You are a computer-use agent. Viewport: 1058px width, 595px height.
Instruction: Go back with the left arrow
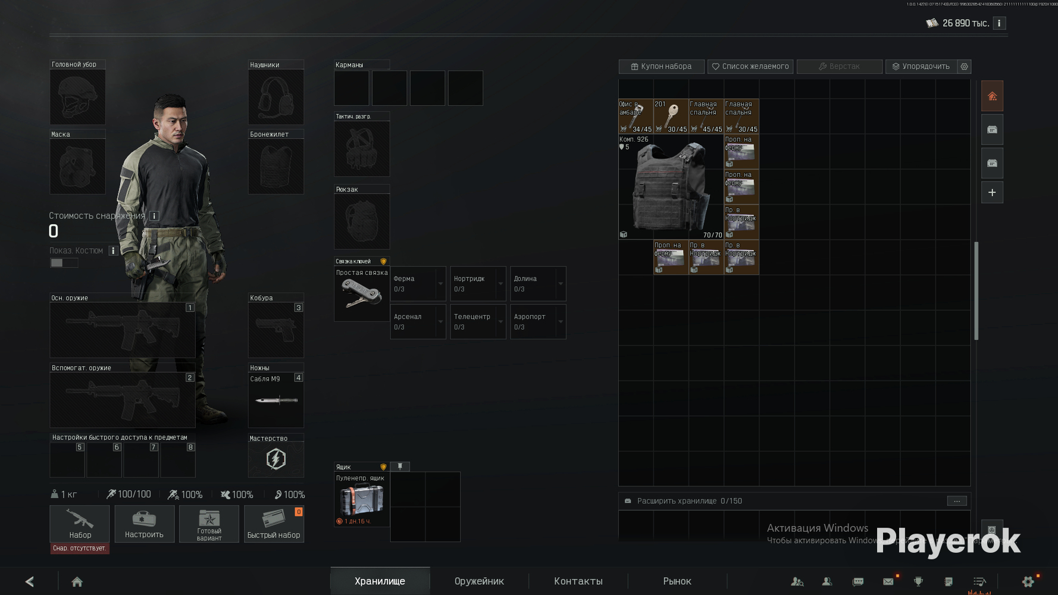pos(29,581)
